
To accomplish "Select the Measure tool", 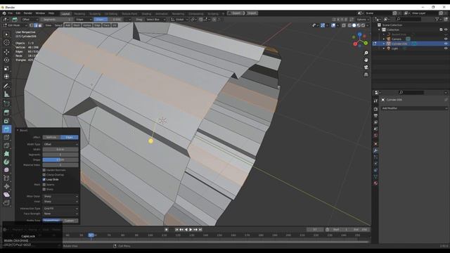I will pyautogui.click(x=6, y=94).
